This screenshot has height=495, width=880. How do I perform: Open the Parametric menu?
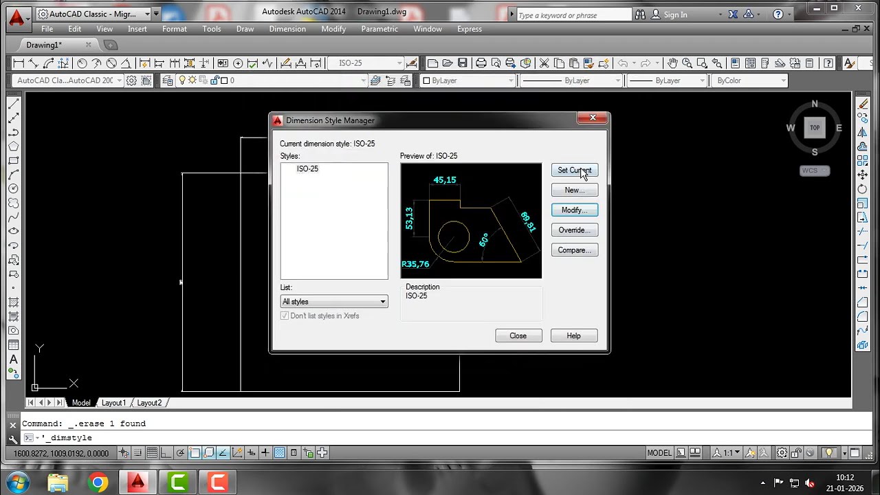pos(379,29)
